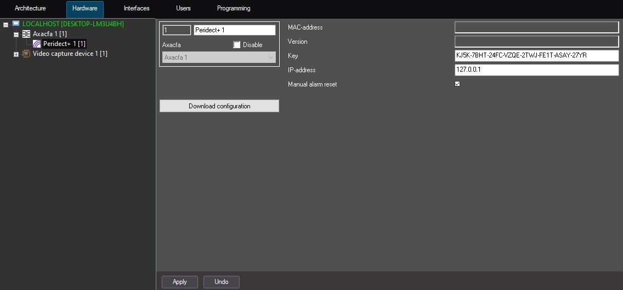Expand the Video capture device 1 node
The image size is (623, 290).
pyautogui.click(x=16, y=54)
